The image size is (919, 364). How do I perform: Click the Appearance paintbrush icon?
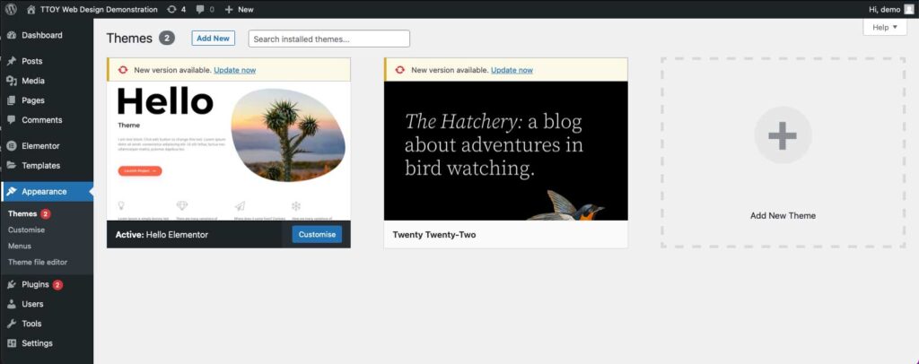[11, 191]
